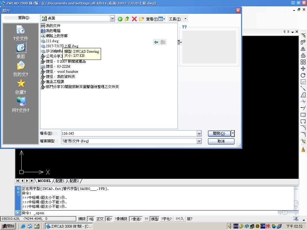The image size is (307, 230).
Task: Select the Break at Point tool
Action: pos(303,115)
